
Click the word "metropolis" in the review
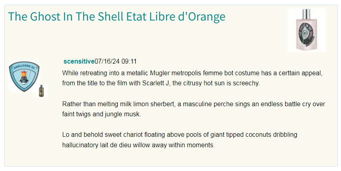pos(192,74)
